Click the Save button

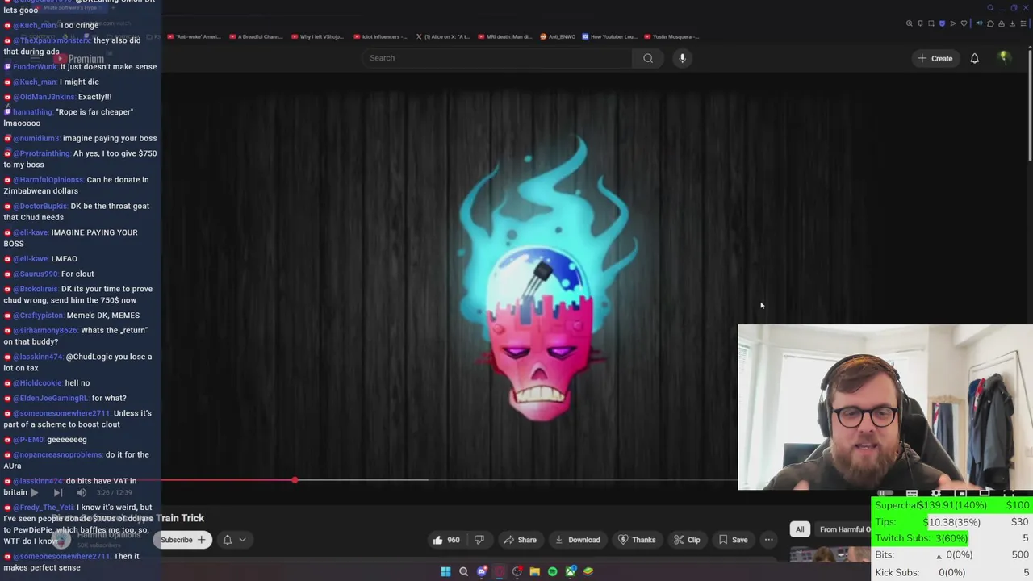coord(733,540)
